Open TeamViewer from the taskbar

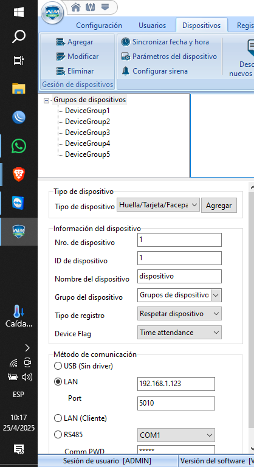pyautogui.click(x=18, y=203)
